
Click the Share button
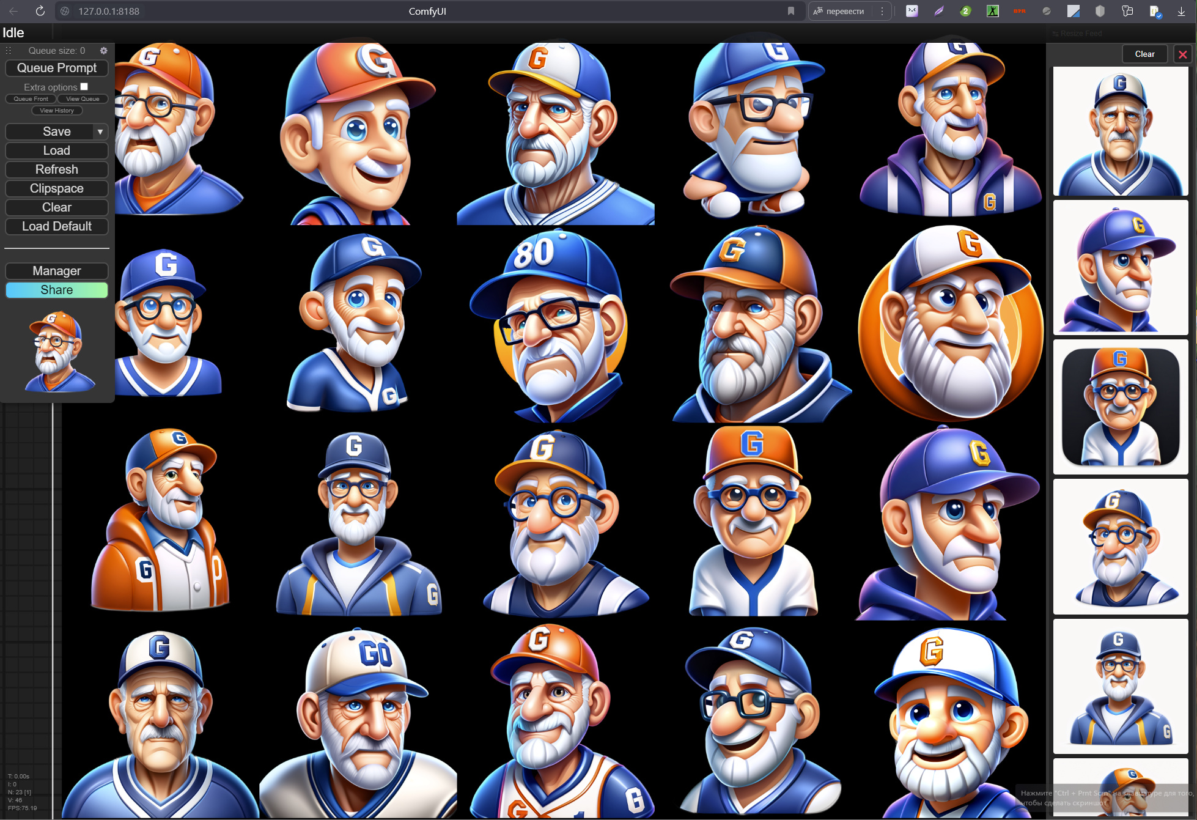(x=56, y=289)
